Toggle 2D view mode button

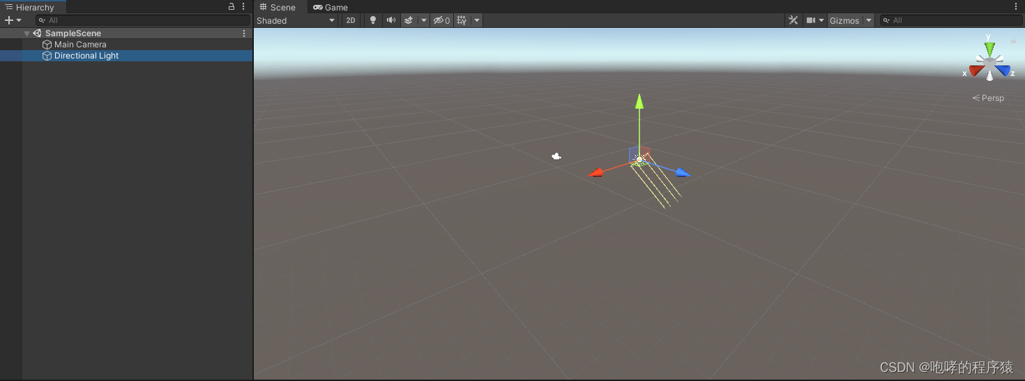click(351, 20)
